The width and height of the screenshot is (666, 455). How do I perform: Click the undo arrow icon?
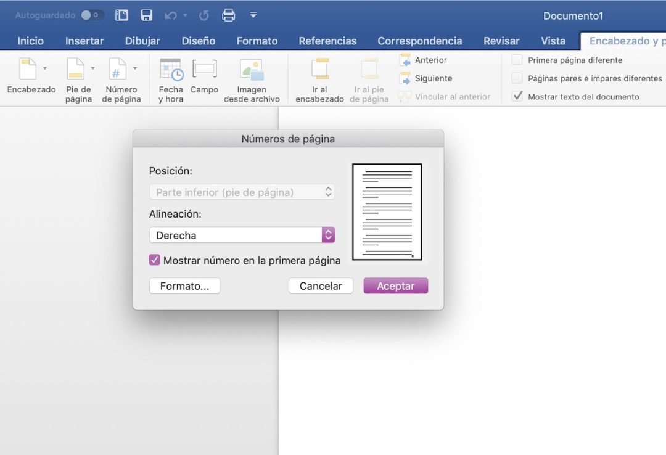click(x=170, y=15)
